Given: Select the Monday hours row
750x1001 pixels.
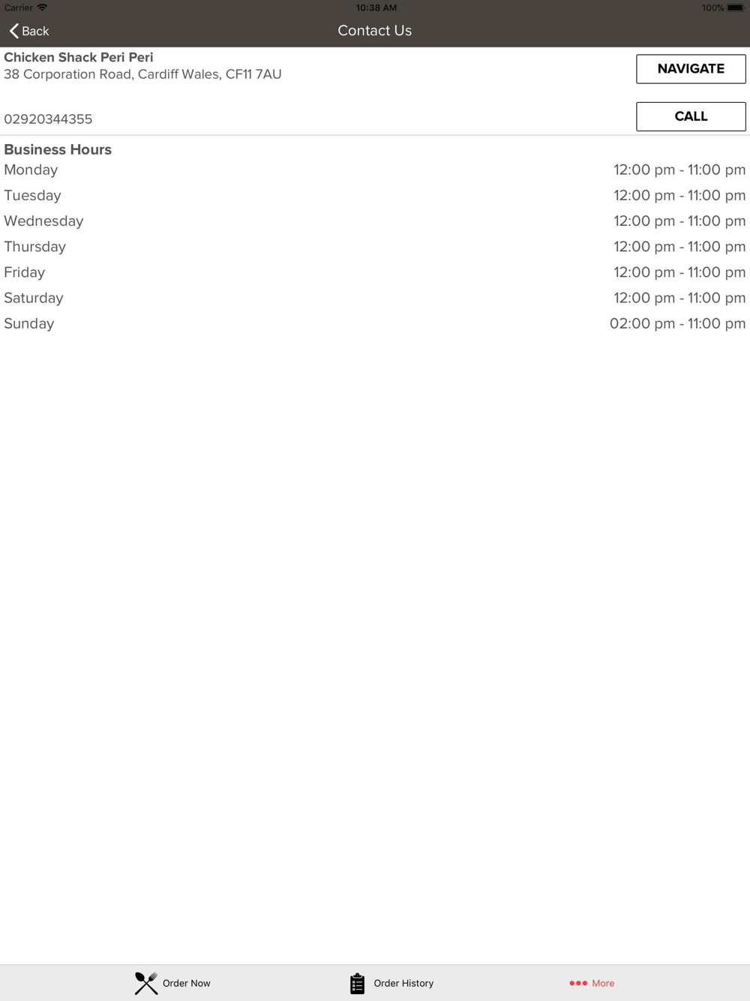Looking at the screenshot, I should 375,170.
